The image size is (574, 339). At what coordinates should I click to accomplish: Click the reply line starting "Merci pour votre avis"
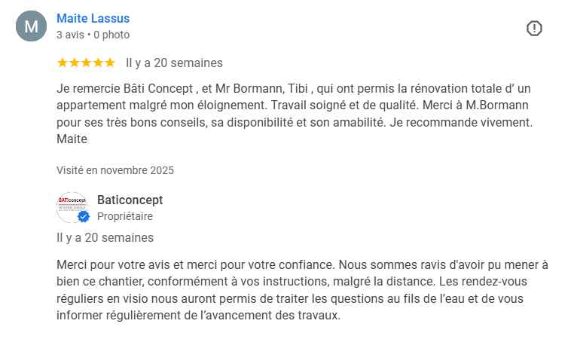[x=301, y=264]
